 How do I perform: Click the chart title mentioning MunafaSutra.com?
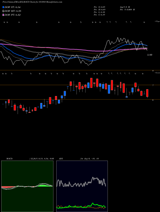coord(32,2)
